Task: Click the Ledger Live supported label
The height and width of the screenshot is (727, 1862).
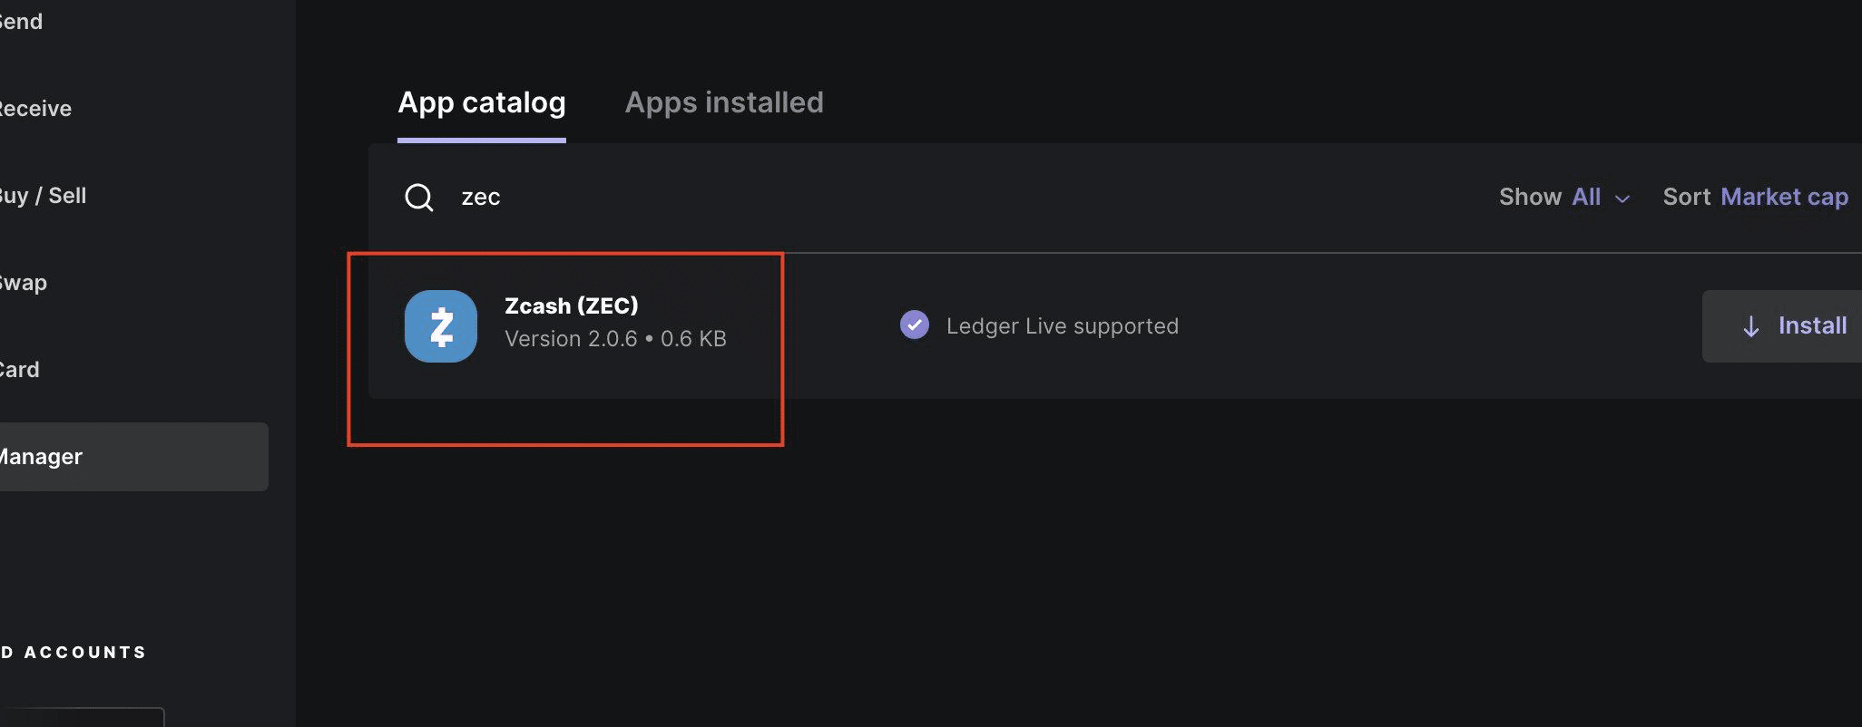Action: coord(1062,326)
